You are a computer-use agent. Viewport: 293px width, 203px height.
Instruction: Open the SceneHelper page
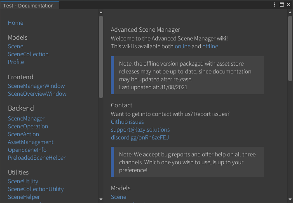(x=24, y=197)
